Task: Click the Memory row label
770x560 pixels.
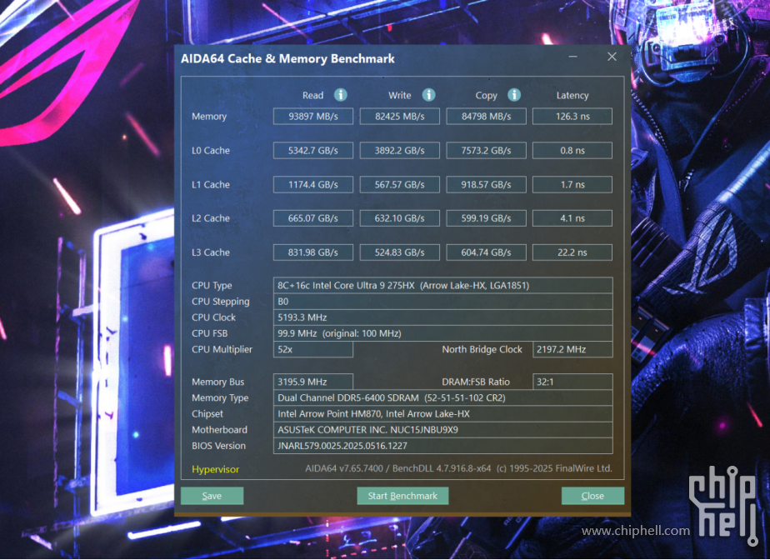Action: click(209, 117)
